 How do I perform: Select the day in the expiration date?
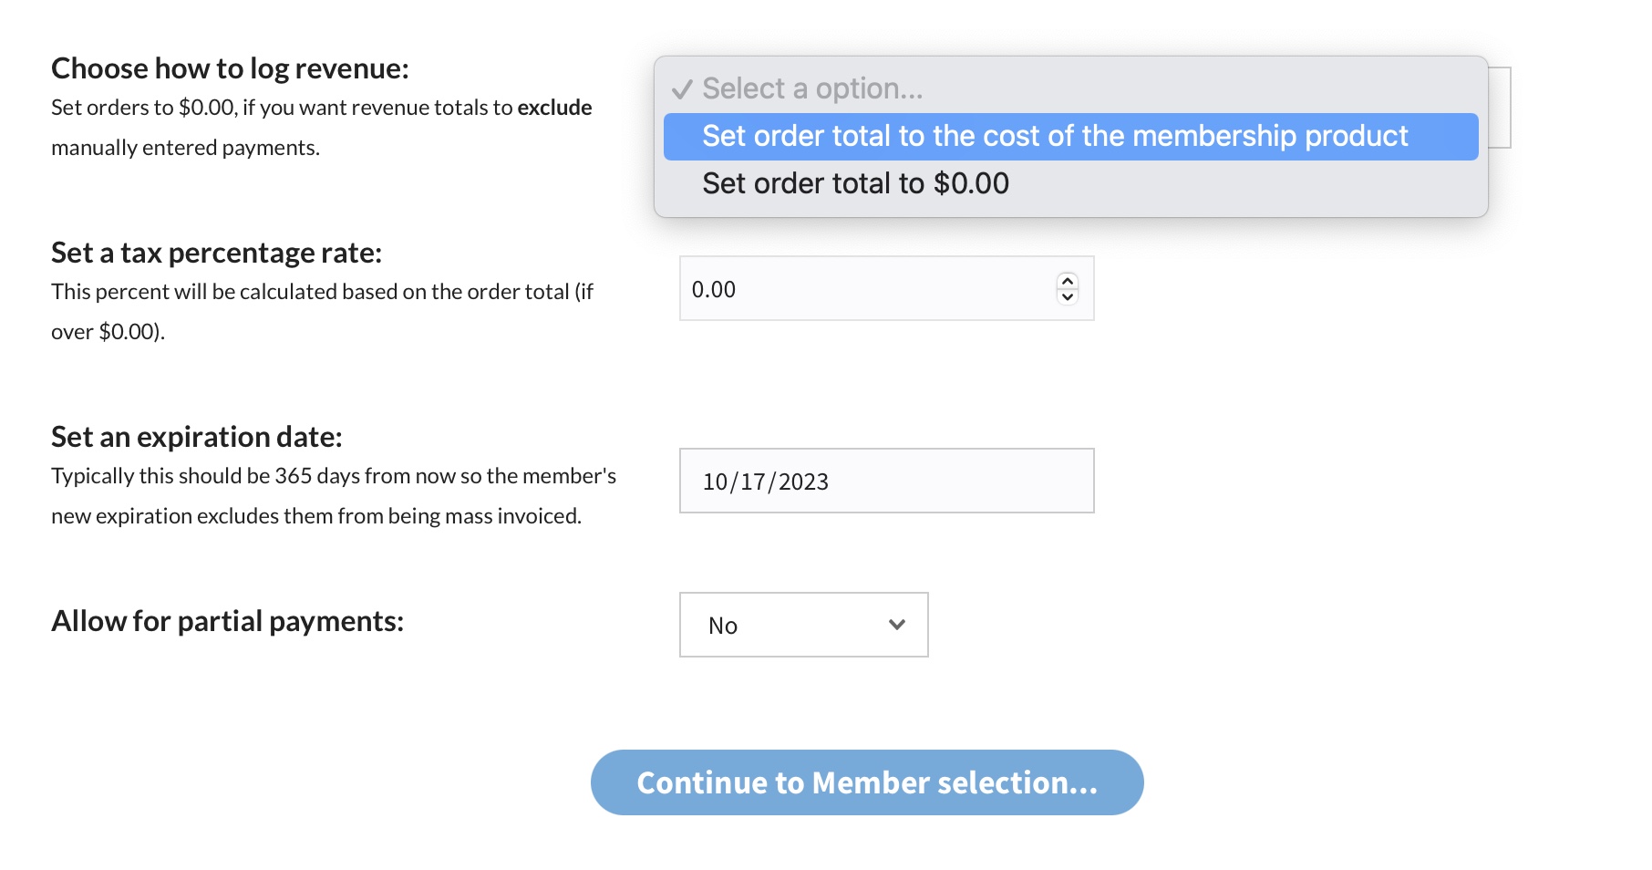753,482
